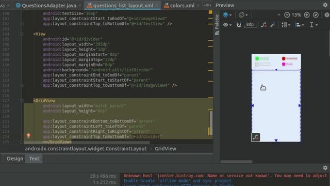Open the Design Surface layers dropdown
Screen dimensions: 330x186
point(227,15)
